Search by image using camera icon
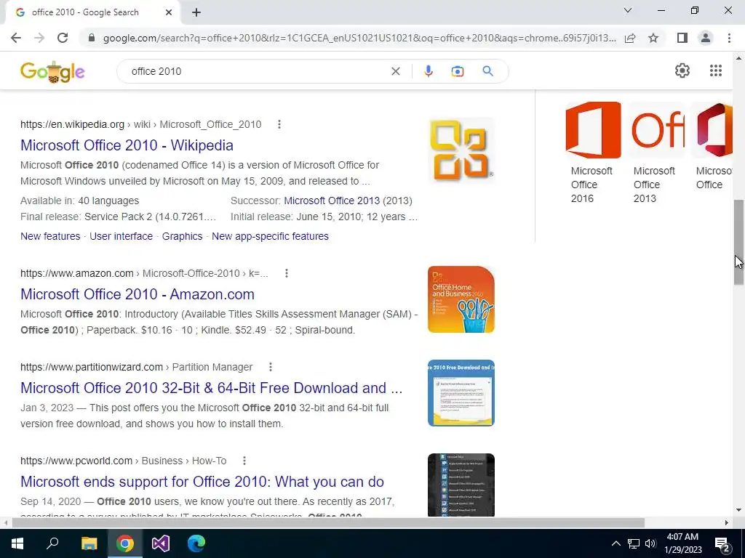 458,71
